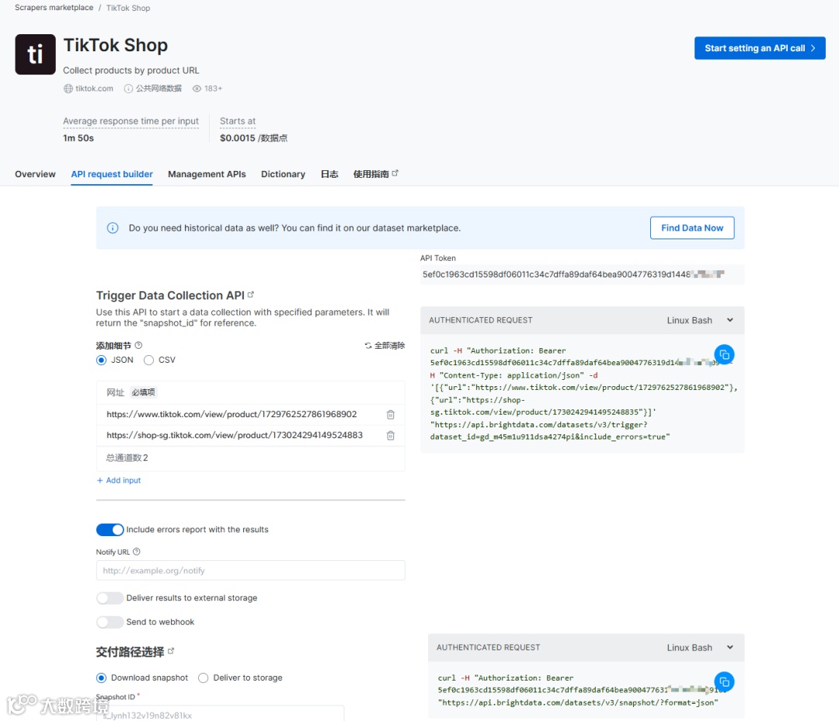The width and height of the screenshot is (839, 721).
Task: Click the API Token field
Action: click(582, 274)
